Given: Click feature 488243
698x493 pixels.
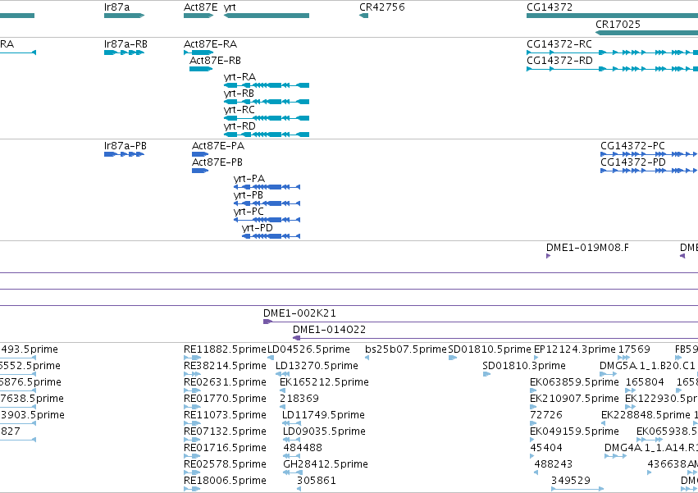Looking at the screenshot, I should (536, 472).
